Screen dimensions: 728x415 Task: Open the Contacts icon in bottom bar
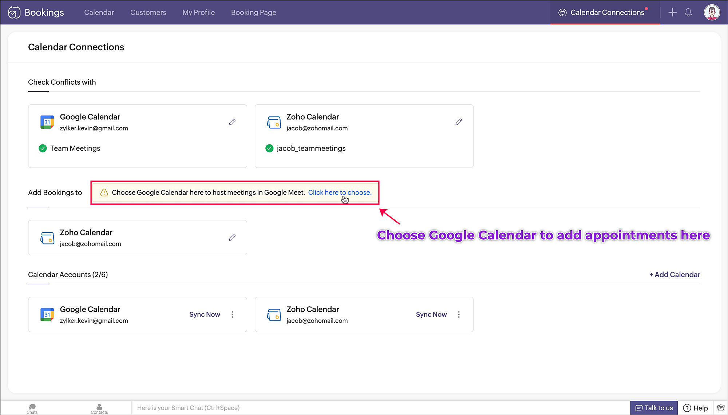[x=99, y=408]
